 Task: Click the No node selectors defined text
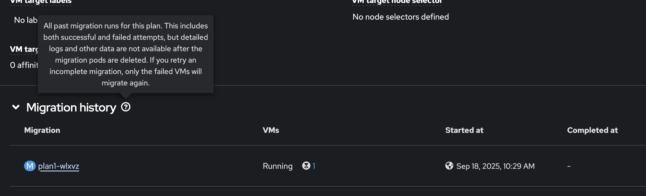[x=401, y=17]
